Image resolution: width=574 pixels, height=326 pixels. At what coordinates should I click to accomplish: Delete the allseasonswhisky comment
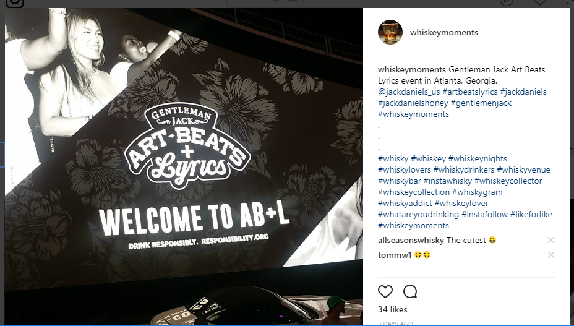(551, 240)
